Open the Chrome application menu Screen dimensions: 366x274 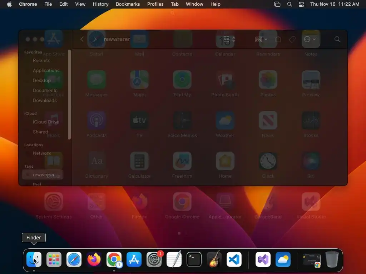tap(28, 4)
